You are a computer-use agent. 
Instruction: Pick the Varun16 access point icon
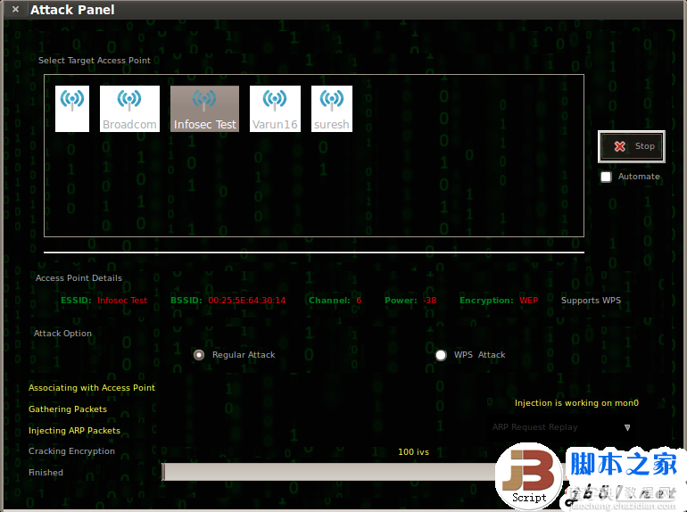[275, 109]
